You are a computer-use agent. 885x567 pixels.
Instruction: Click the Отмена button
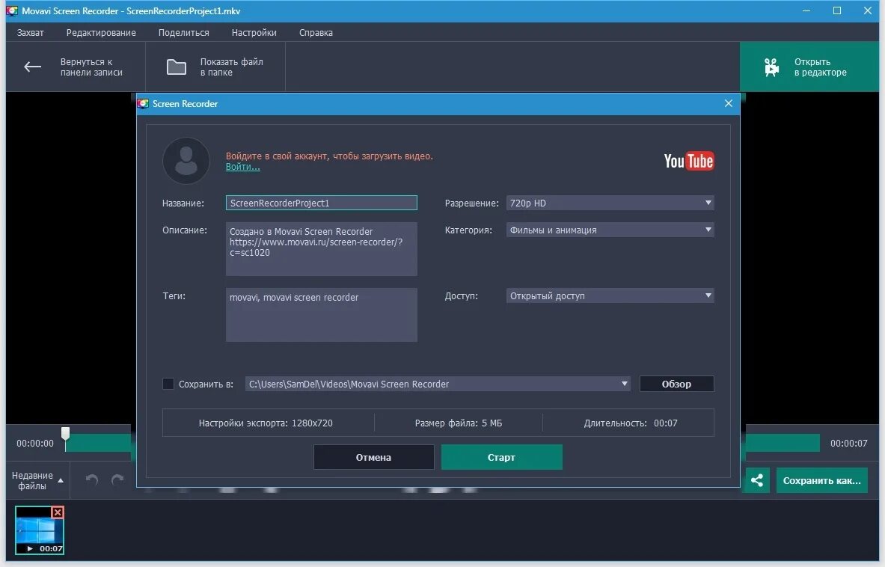pos(373,457)
